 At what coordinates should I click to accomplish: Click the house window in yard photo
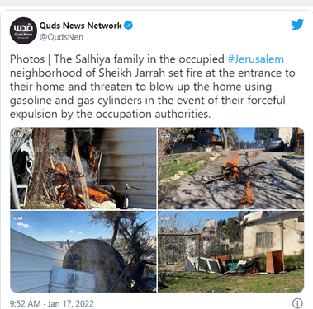[x=264, y=239]
